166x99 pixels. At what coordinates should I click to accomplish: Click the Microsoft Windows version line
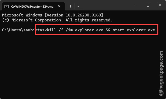pyautogui.click(x=53, y=15)
